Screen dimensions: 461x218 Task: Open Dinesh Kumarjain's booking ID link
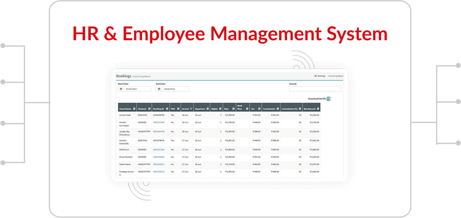(159, 122)
